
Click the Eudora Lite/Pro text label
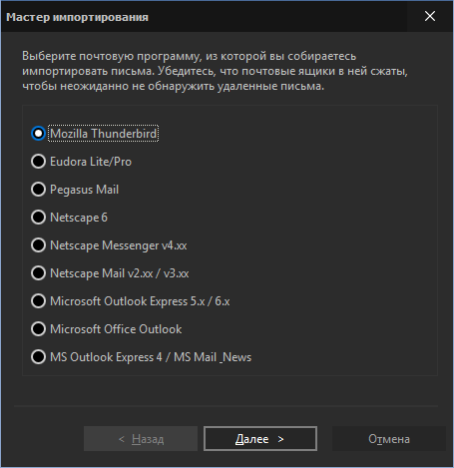coord(91,162)
